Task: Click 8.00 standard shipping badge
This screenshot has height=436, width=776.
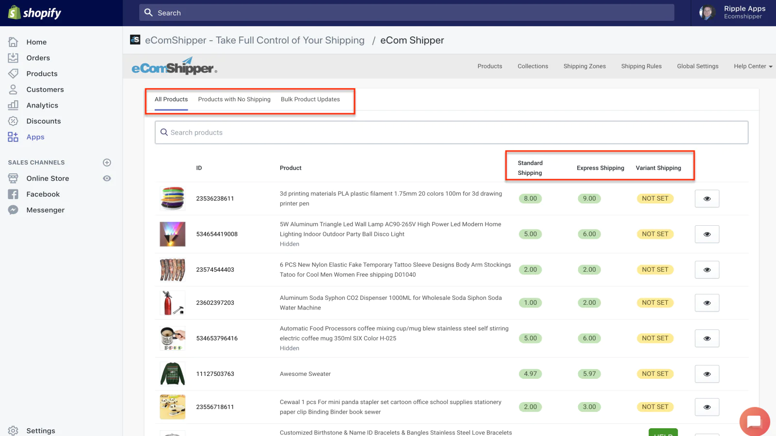Action: 530,199
